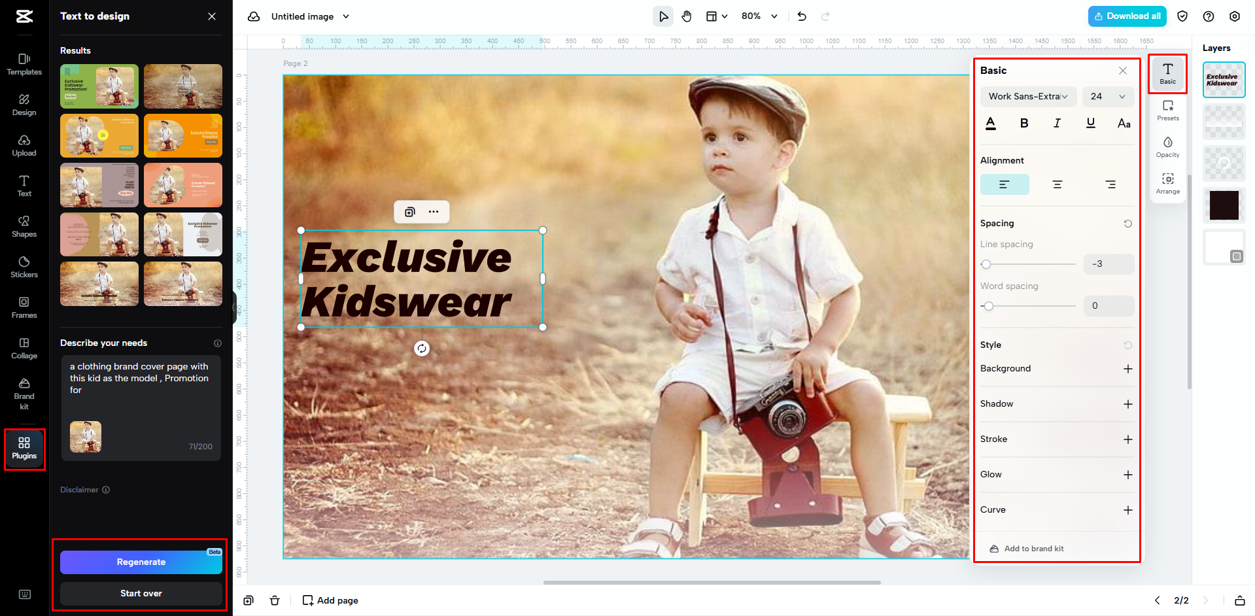Select the Text tool in sidebar
Screen dimensions: 1255x616
click(x=24, y=186)
